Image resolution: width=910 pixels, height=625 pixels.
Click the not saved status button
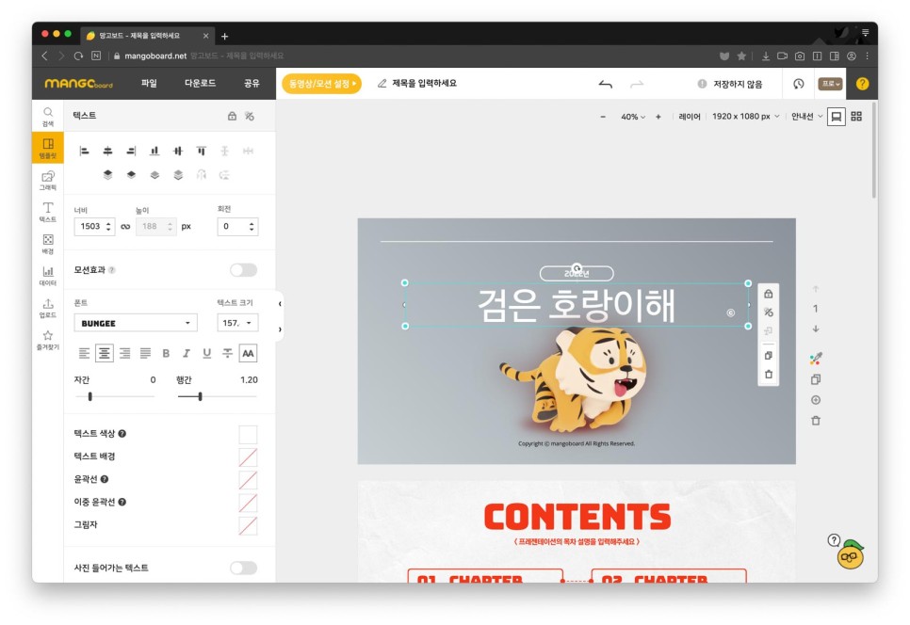[730, 84]
